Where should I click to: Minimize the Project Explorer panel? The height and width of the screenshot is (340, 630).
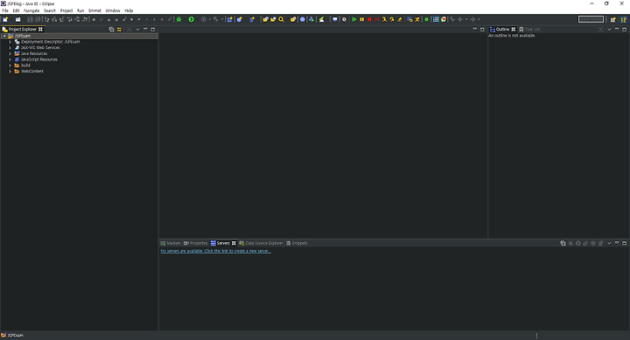[x=145, y=29]
